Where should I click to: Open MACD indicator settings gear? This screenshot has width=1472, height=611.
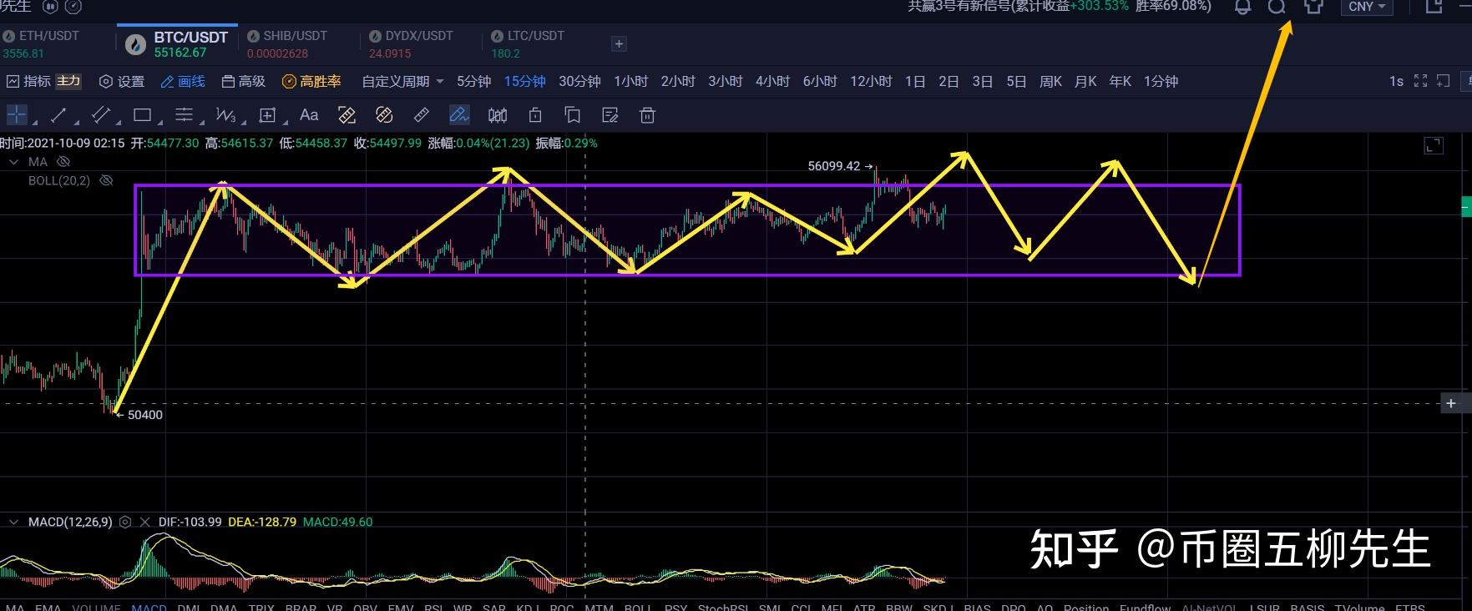pyautogui.click(x=125, y=522)
